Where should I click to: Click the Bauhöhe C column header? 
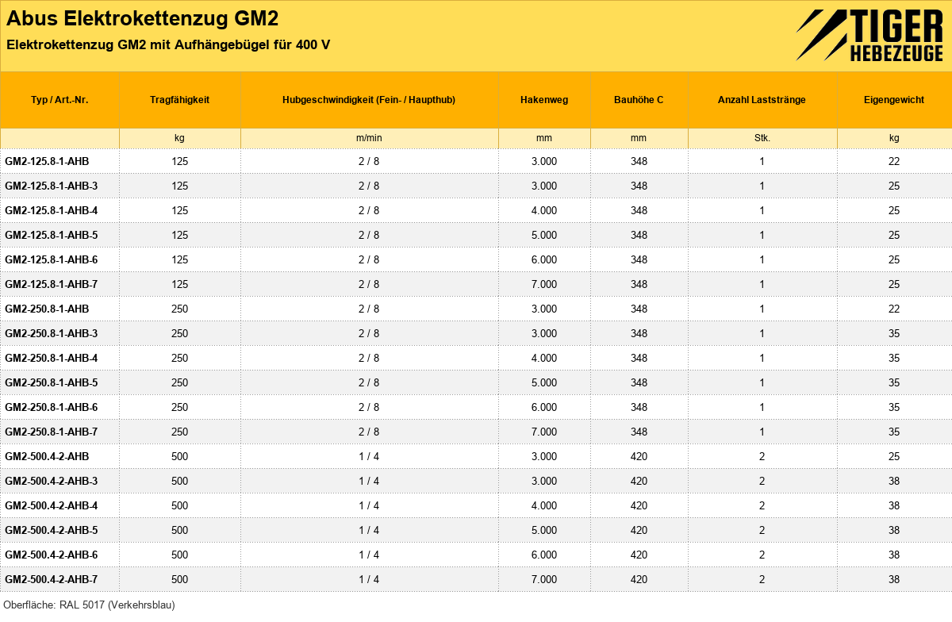pyautogui.click(x=639, y=100)
